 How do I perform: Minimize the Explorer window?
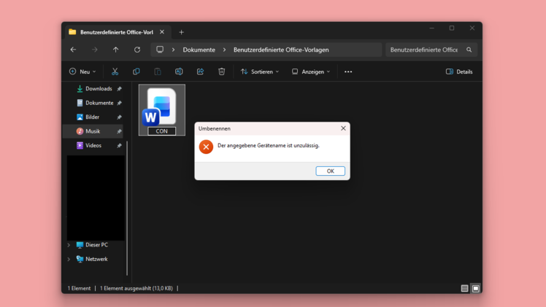coord(432,28)
